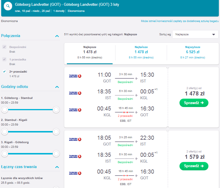
Task: Toggle the 1 przesiadka checkbox
Action: tap(4, 59)
